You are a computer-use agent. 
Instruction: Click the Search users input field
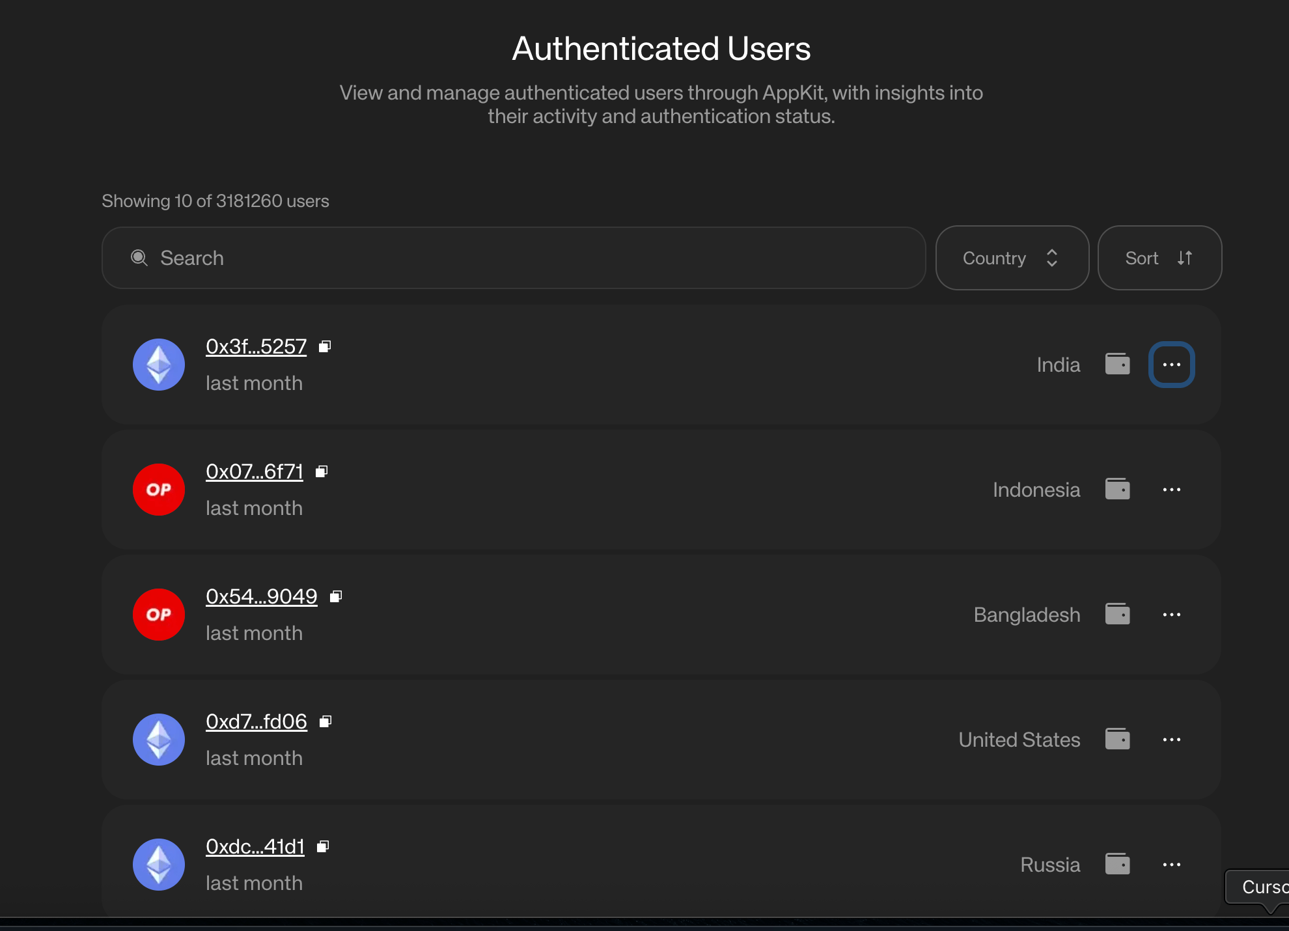514,258
